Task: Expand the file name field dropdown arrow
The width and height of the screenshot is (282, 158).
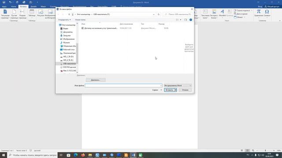Action: [161, 86]
